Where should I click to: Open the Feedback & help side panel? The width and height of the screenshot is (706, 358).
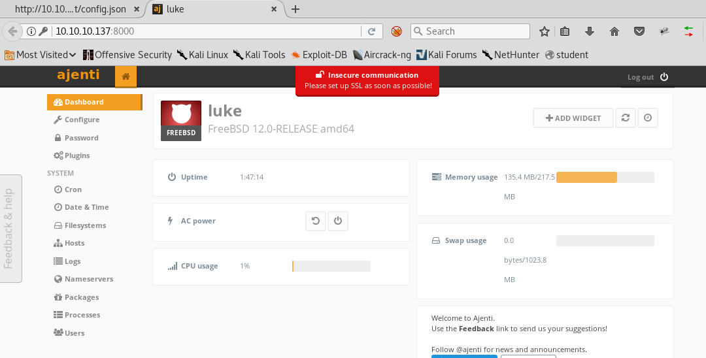click(10, 229)
